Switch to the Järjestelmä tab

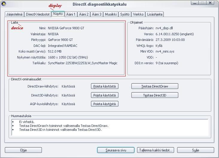click(14, 14)
